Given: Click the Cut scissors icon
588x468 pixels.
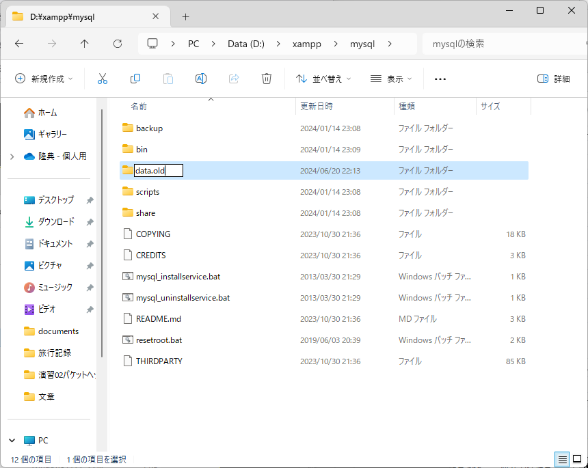Looking at the screenshot, I should (x=103, y=79).
